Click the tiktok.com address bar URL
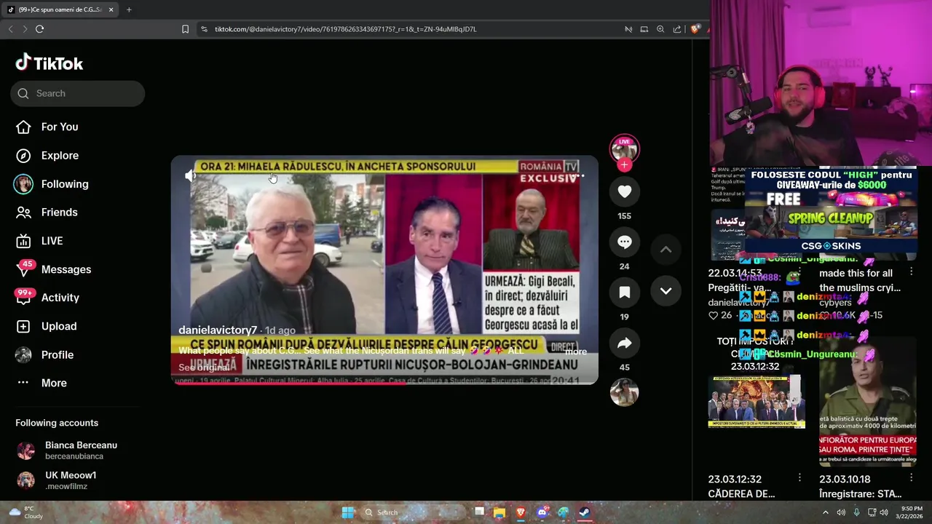The width and height of the screenshot is (932, 524). (345, 29)
